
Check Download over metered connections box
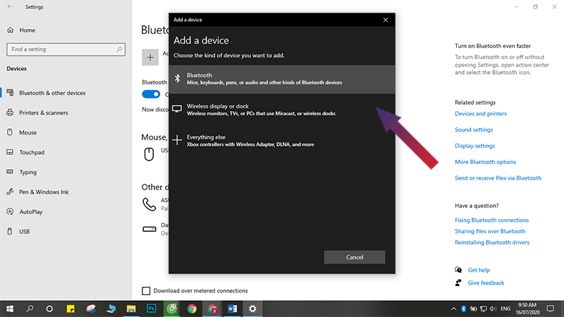tap(147, 290)
